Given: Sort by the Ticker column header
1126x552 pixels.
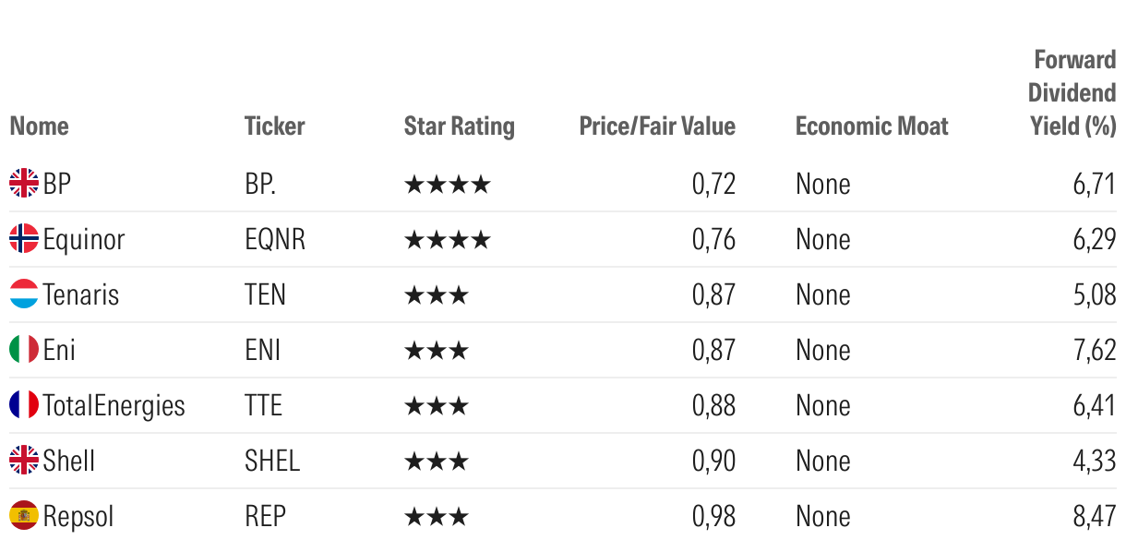Looking at the screenshot, I should coord(274,126).
